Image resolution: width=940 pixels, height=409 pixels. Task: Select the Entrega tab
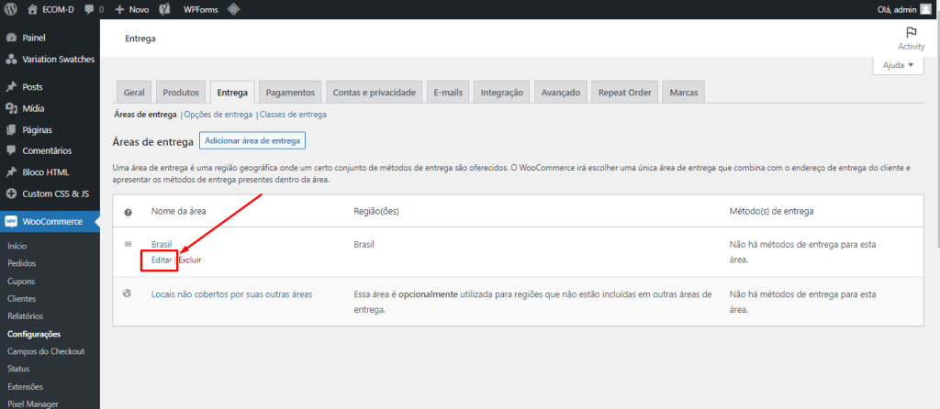click(x=232, y=93)
